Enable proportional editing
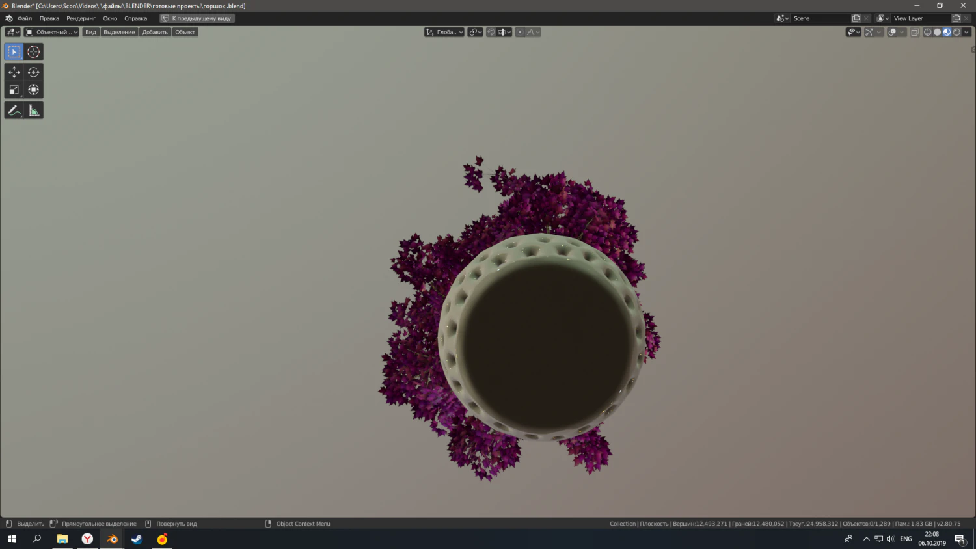This screenshot has width=976, height=549. pyautogui.click(x=520, y=32)
